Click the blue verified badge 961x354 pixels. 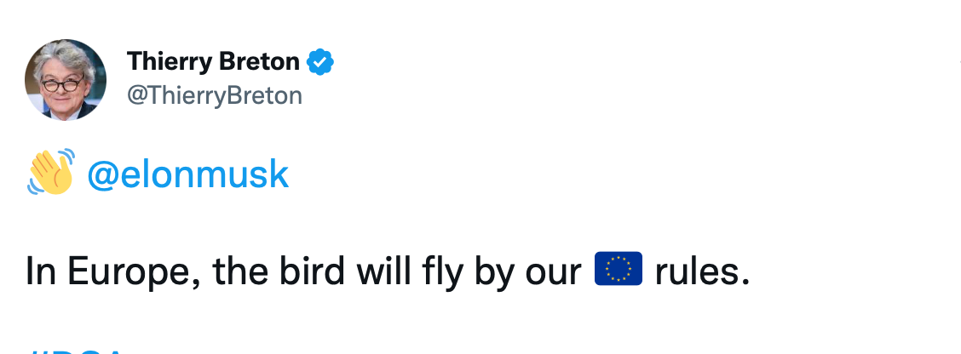[320, 62]
